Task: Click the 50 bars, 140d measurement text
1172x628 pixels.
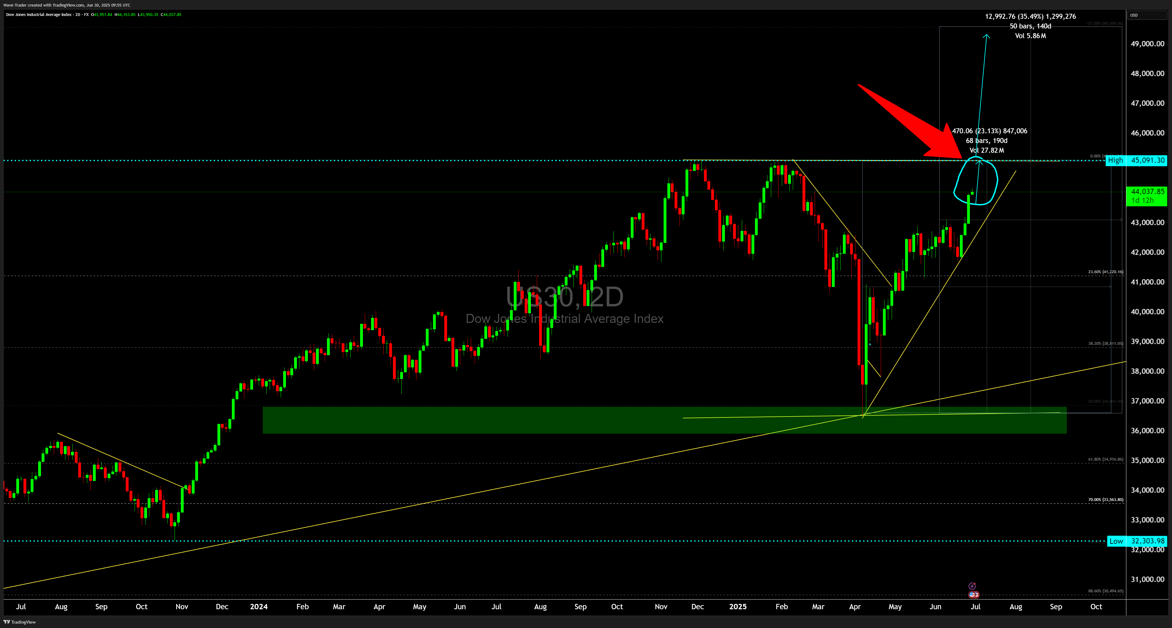Action: pos(1031,26)
